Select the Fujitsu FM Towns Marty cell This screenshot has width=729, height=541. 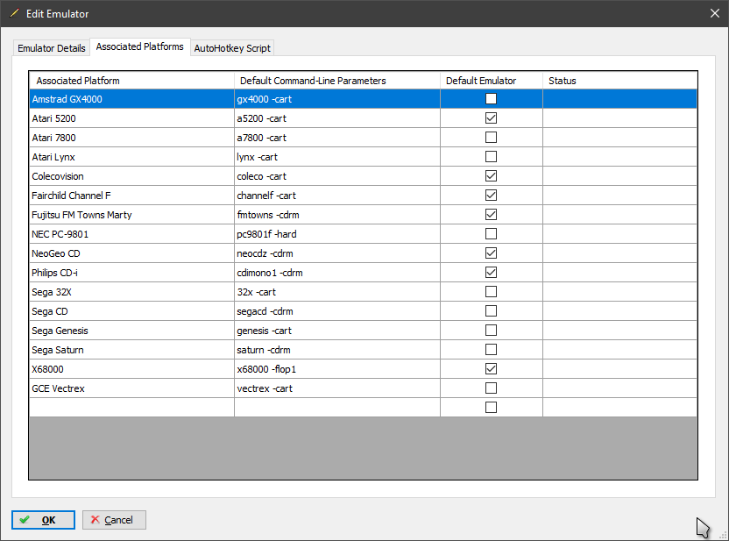point(131,215)
